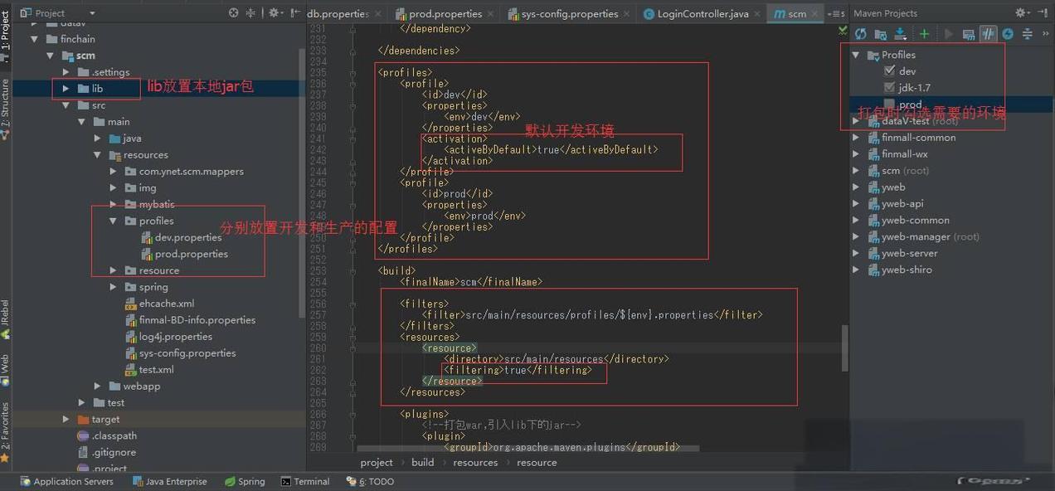Viewport: 1055px width, 491px height.
Task: Open the Terminal tool window
Action: 304,482
